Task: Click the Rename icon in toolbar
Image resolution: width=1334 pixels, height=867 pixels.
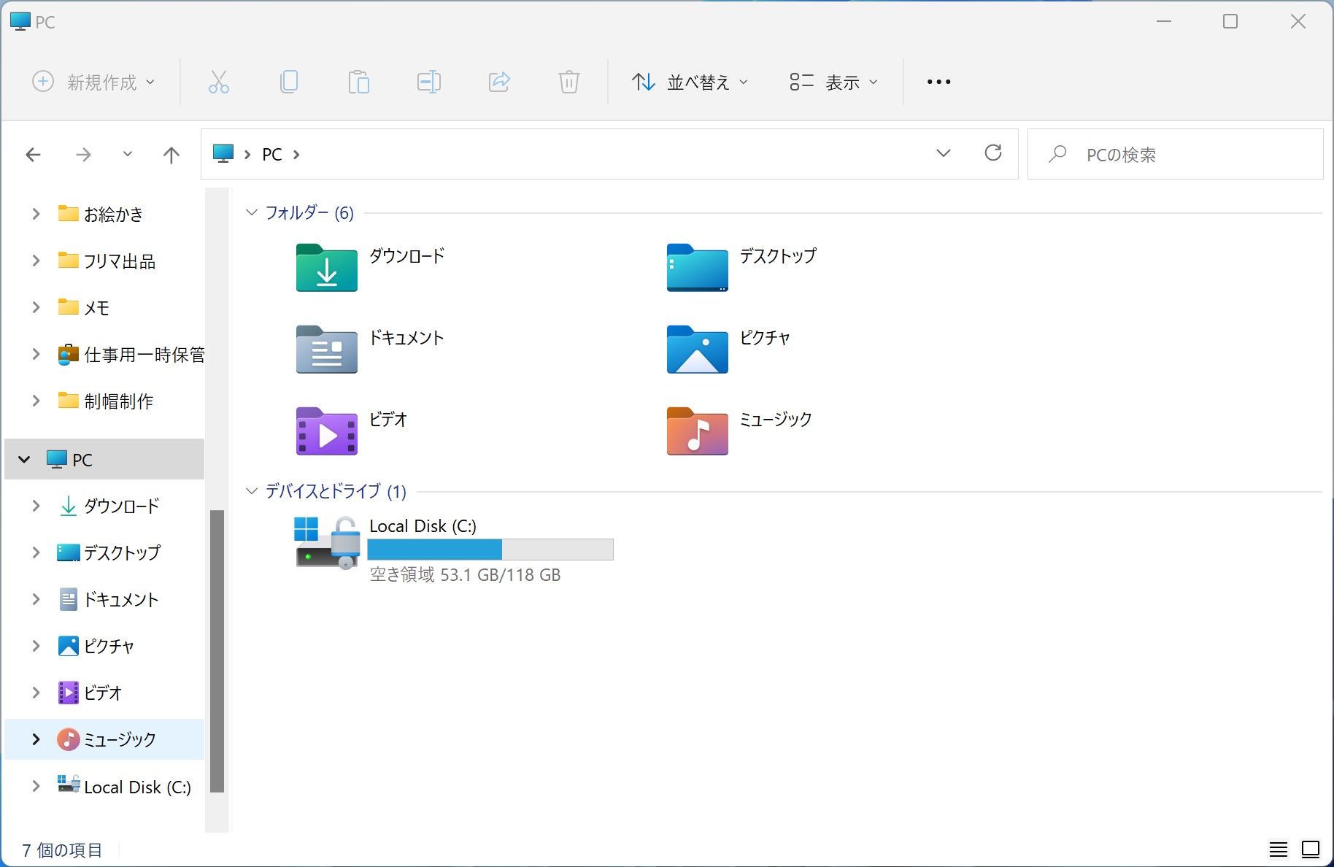Action: [x=428, y=82]
